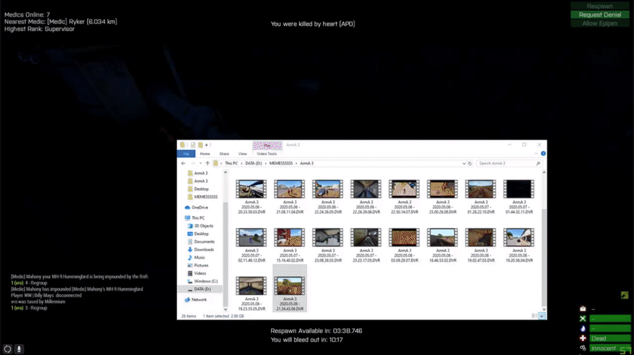Select the video file 2020.05.06 - 23.00.26.08.DVR
The image size is (634, 355).
tap(443, 197)
